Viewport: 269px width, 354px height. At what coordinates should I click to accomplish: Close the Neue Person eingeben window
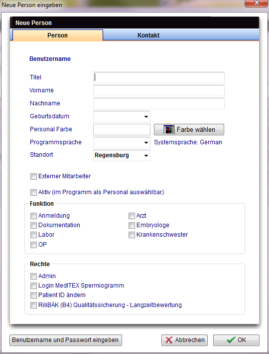click(257, 3)
